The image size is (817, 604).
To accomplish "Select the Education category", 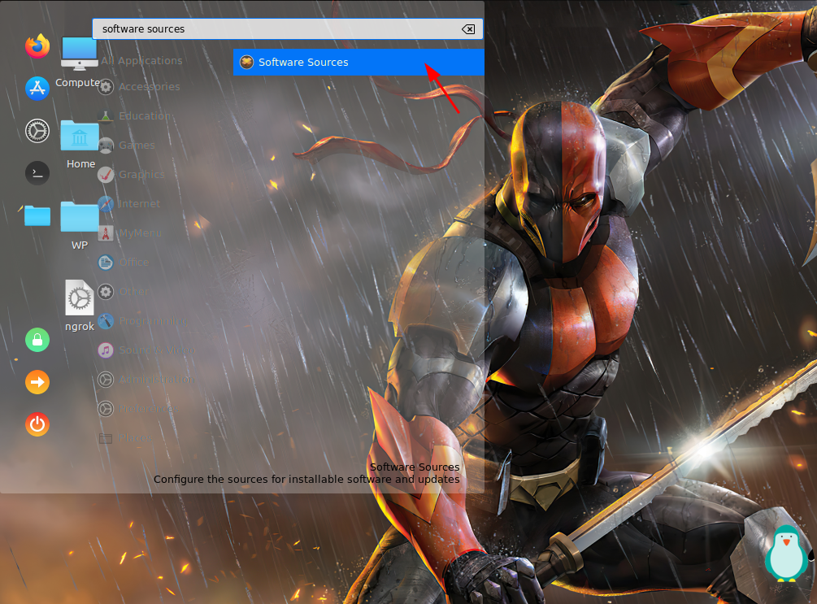I will coord(134,115).
